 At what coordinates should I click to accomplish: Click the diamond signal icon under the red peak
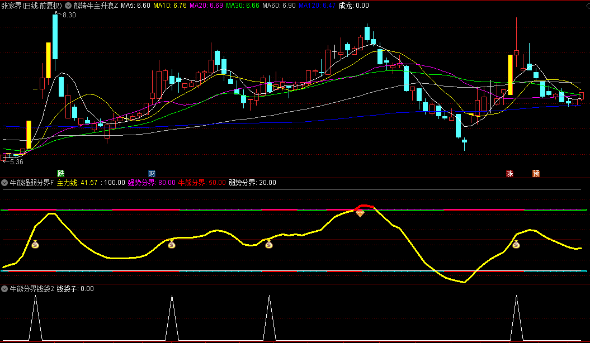(x=360, y=214)
